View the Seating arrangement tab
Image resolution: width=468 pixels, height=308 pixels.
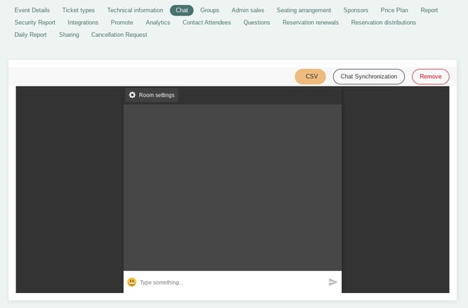[x=304, y=11]
